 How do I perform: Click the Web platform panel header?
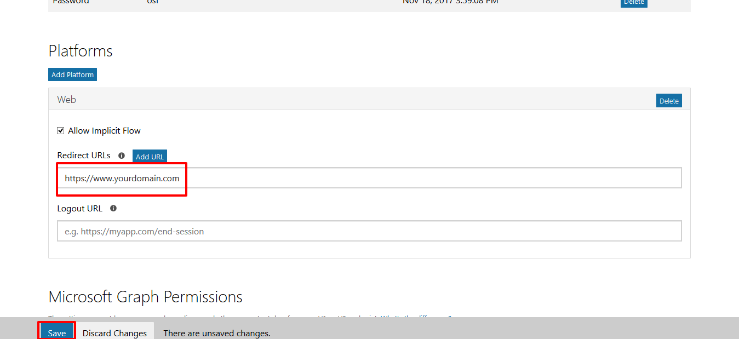coord(351,100)
